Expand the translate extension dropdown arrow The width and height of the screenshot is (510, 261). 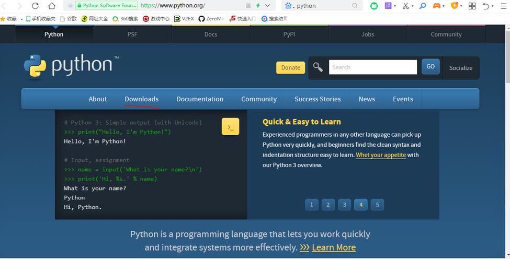coord(395,6)
